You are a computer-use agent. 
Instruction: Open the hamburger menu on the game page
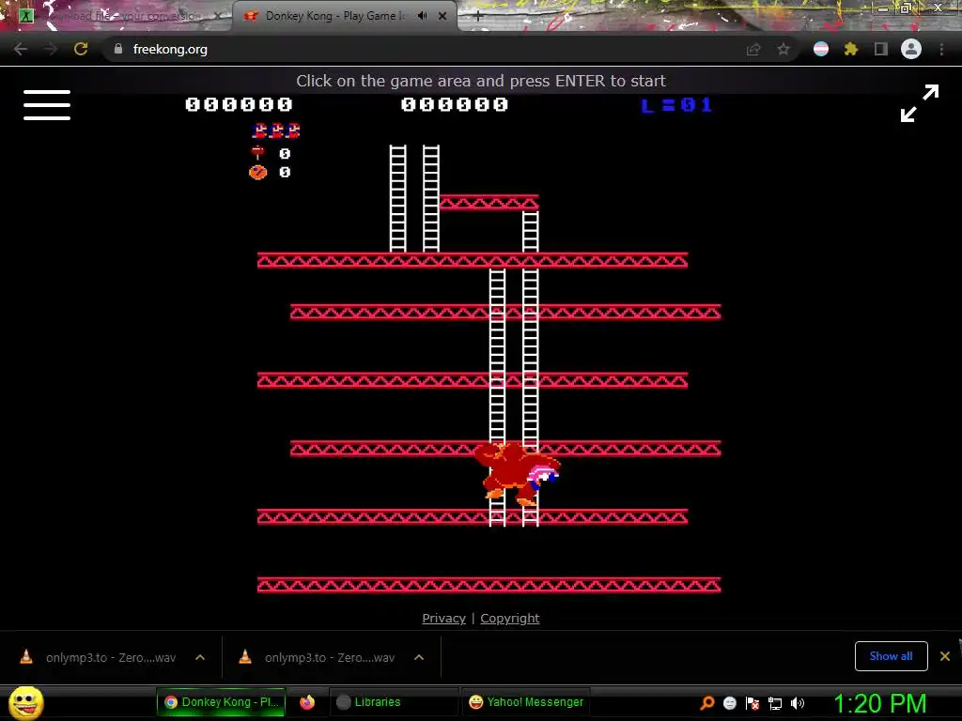[x=47, y=105]
